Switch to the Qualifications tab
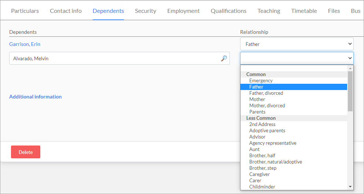This screenshot has width=364, height=194. point(228,11)
